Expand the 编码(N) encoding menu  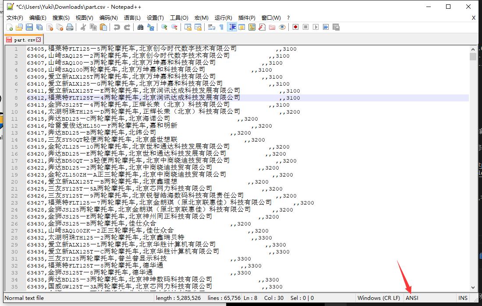click(x=108, y=17)
